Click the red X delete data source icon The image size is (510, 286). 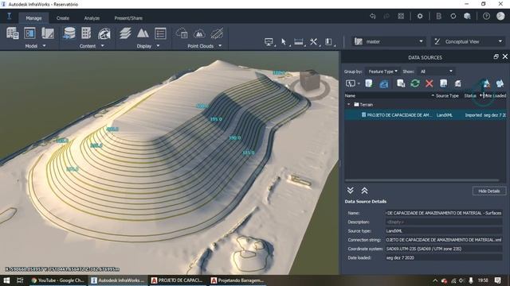(430, 83)
